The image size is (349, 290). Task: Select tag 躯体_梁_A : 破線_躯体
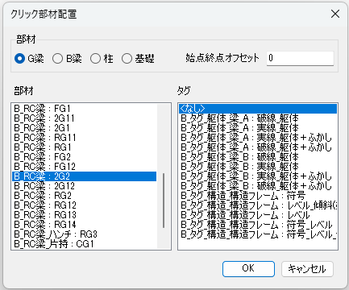tap(258, 118)
